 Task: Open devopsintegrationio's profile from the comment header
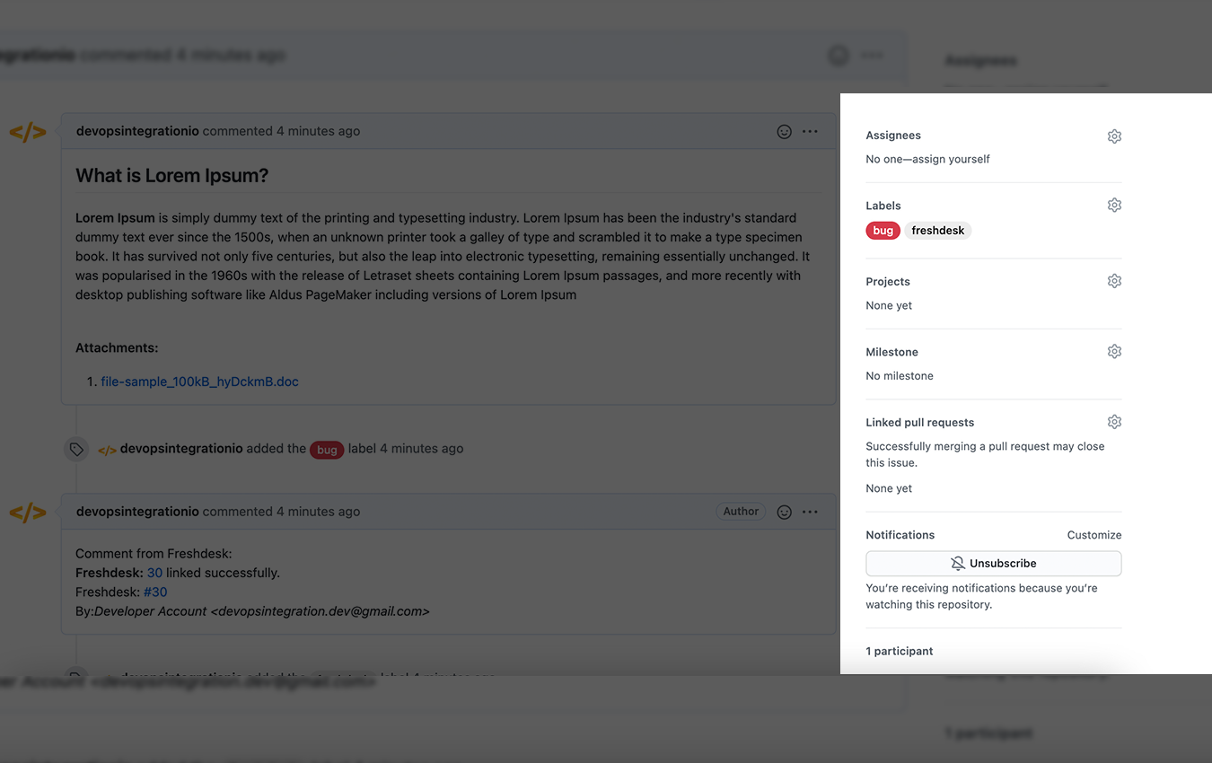137,131
